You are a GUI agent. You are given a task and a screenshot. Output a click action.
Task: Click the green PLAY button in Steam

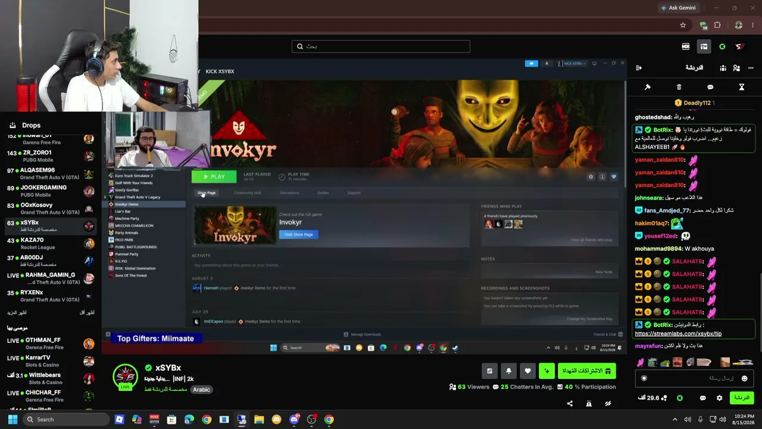214,176
